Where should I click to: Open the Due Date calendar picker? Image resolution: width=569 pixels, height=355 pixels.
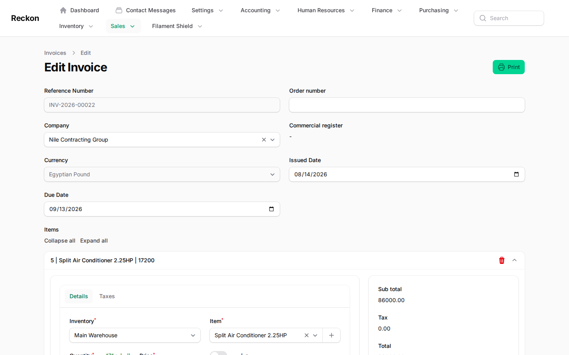coord(271,209)
